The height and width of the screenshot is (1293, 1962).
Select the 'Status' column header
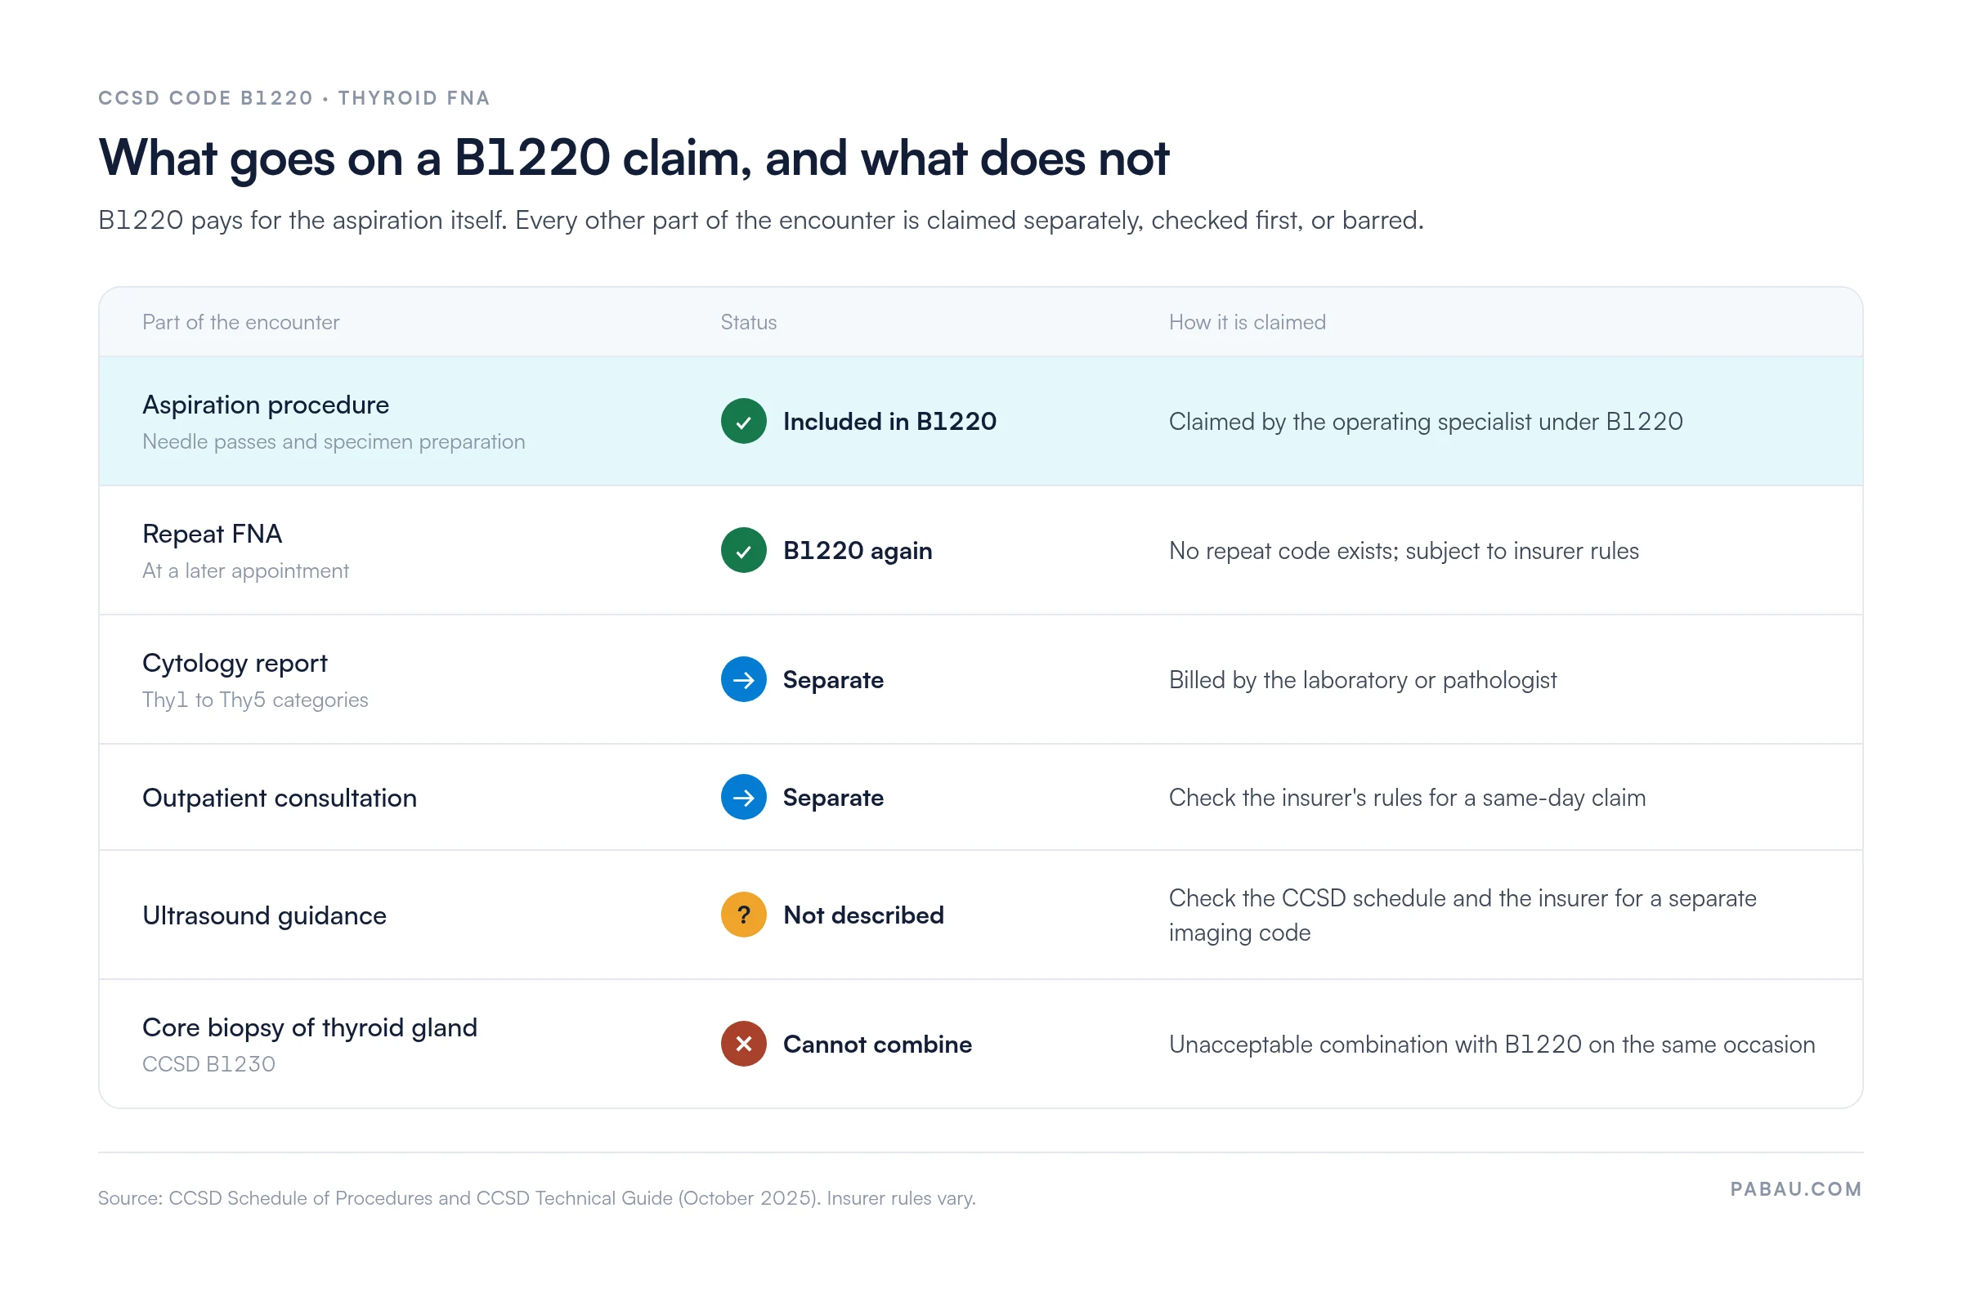748,322
